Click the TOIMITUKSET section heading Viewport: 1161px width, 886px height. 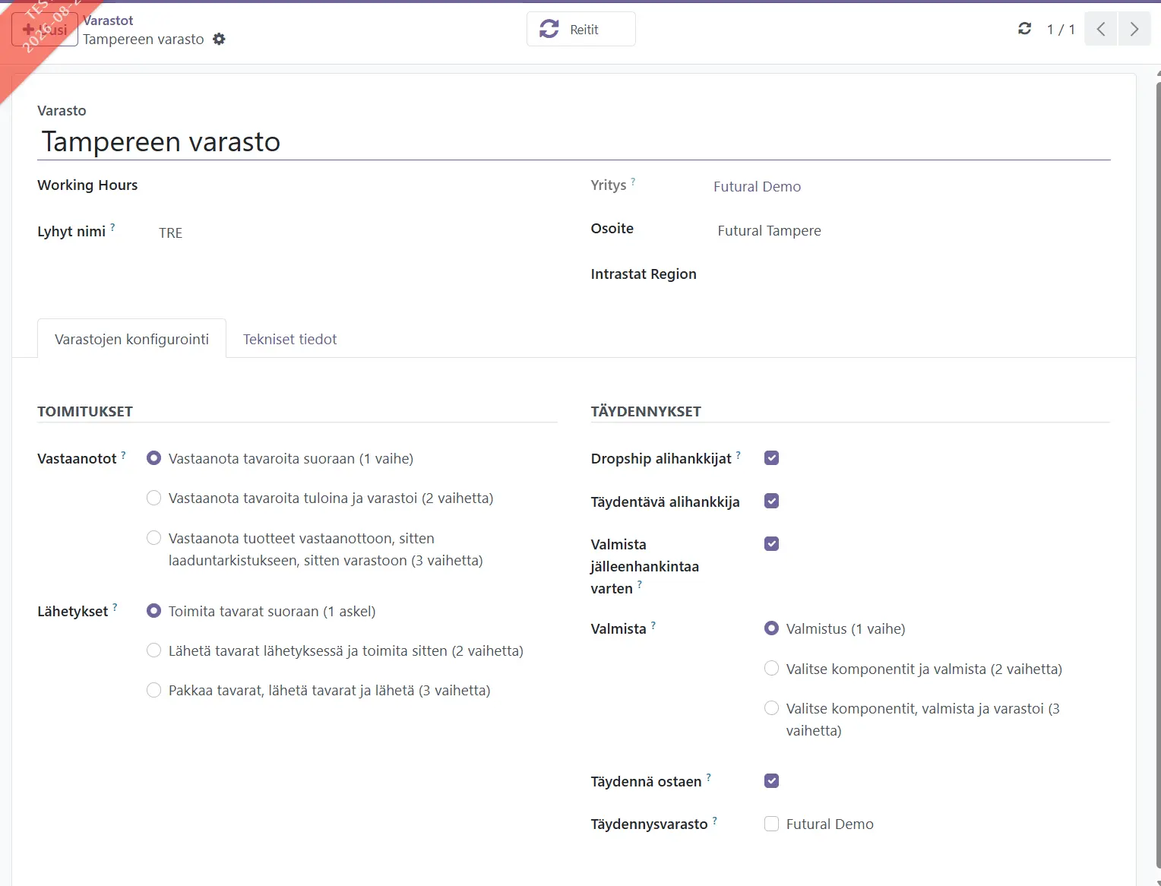[85, 411]
